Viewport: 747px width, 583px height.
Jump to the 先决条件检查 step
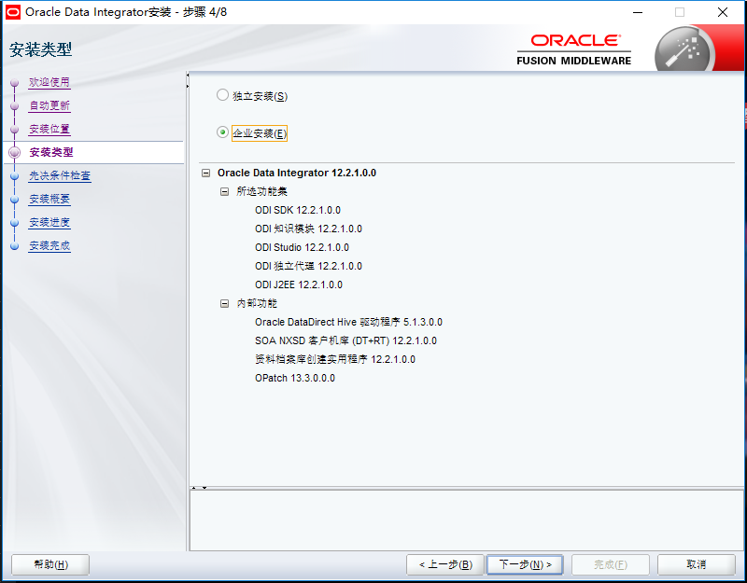tap(60, 175)
